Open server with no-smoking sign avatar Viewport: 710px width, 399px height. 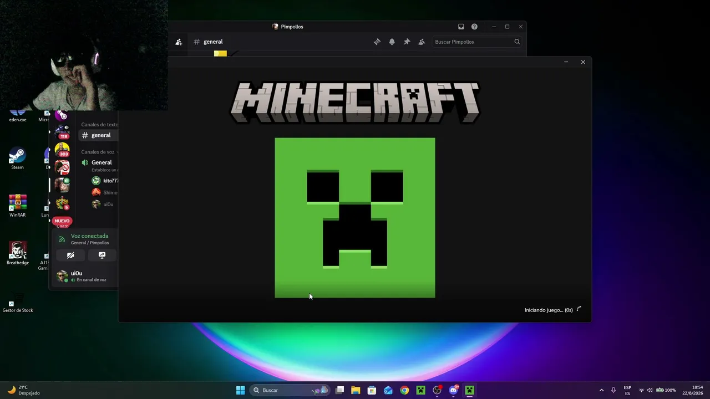tap(62, 167)
